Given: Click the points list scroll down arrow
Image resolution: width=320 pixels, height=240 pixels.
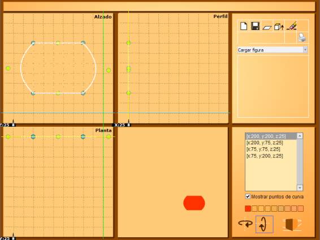Looking at the screenshot, I should (x=300, y=187).
